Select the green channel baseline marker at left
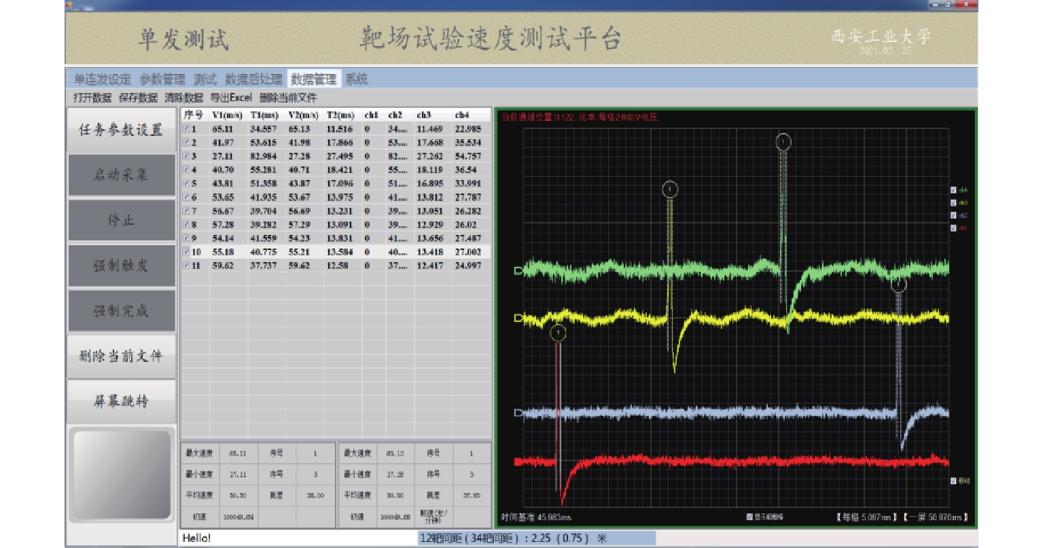Image resolution: width=1043 pixels, height=548 pixels. click(x=518, y=271)
